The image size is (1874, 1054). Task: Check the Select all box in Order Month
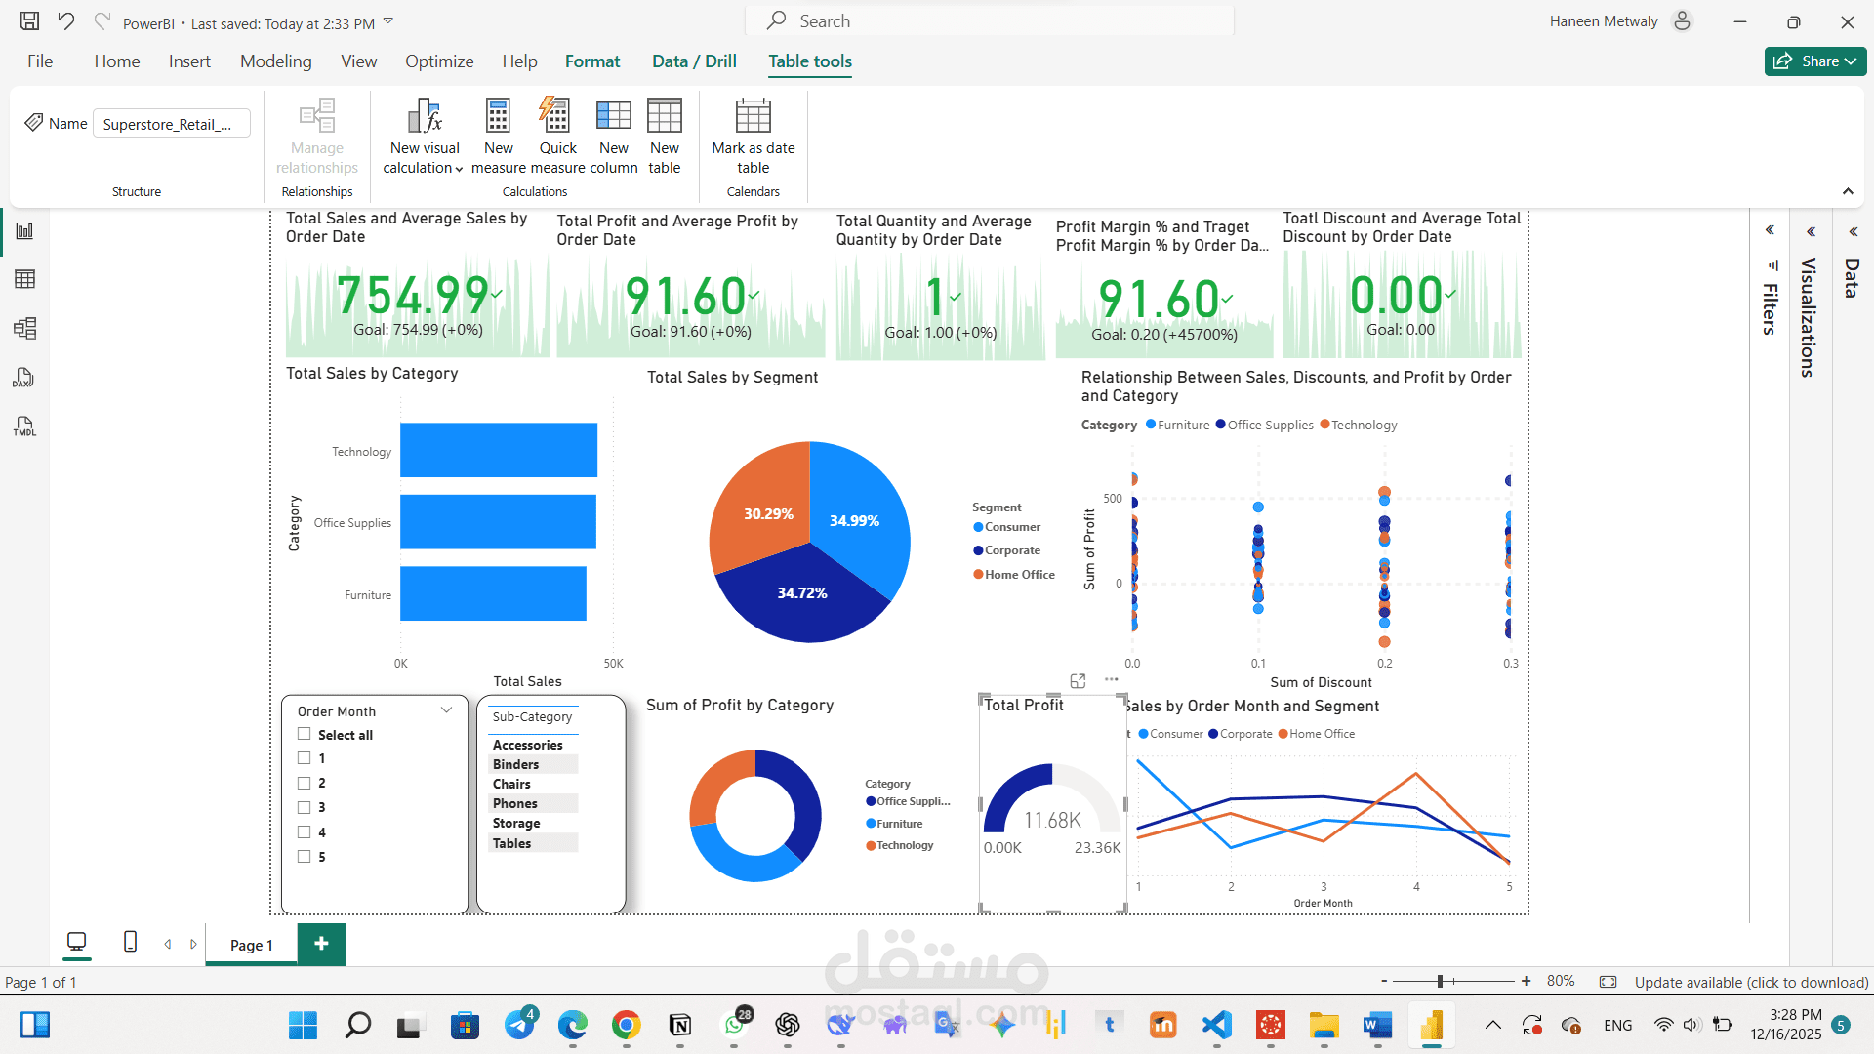click(x=304, y=734)
